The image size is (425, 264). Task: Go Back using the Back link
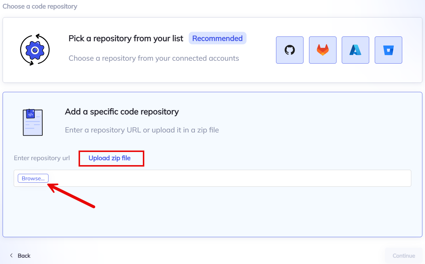[24, 256]
